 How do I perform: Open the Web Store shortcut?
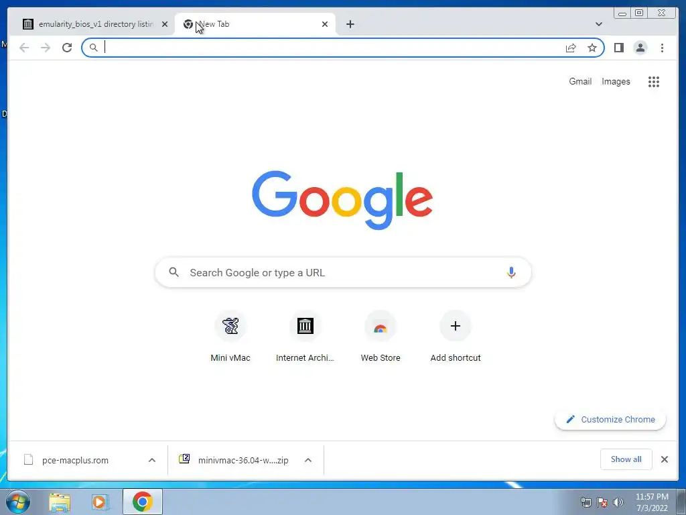(381, 337)
